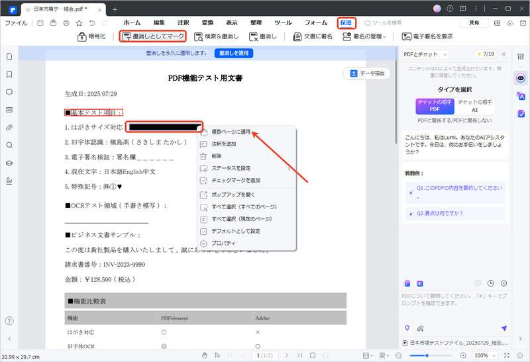
Task: Open the layers panel in left sidebar
Action: coord(9,163)
